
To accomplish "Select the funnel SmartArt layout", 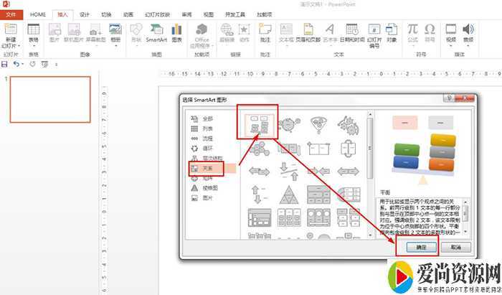I will tap(316, 124).
